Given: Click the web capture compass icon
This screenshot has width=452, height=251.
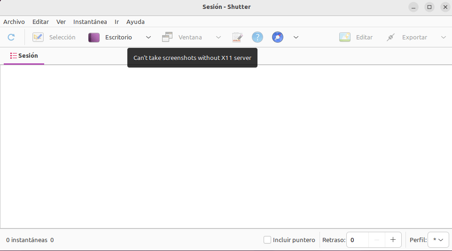Looking at the screenshot, I should tap(278, 37).
